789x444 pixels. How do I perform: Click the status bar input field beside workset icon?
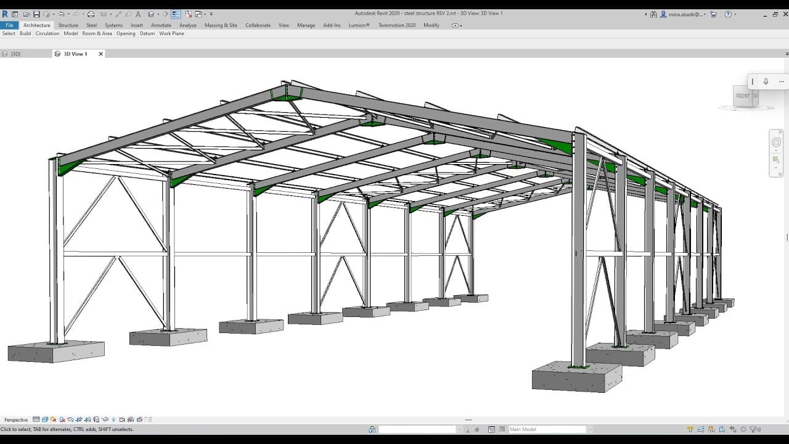click(417, 429)
